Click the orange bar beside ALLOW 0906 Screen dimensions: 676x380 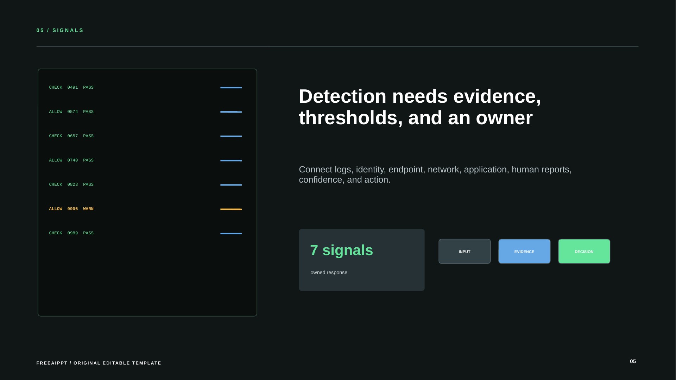click(231, 209)
